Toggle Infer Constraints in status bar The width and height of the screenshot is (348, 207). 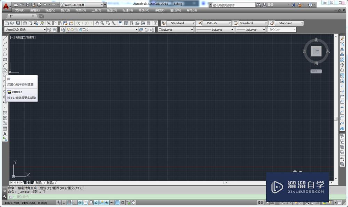coord(58,202)
